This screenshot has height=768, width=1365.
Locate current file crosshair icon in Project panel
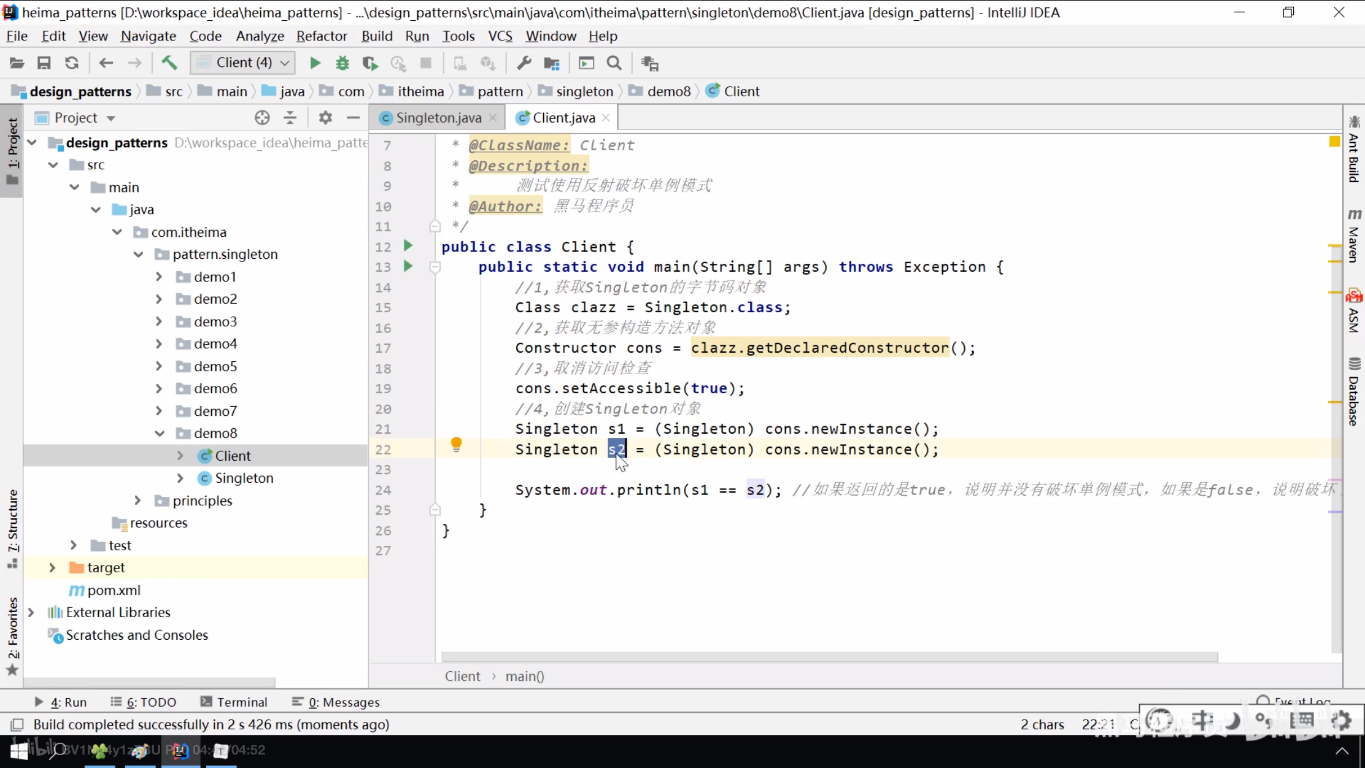click(262, 118)
